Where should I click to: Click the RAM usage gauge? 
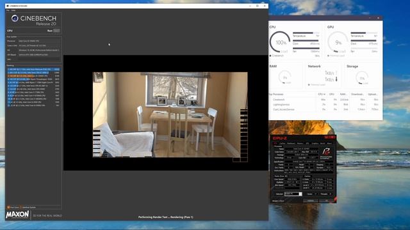point(285,77)
